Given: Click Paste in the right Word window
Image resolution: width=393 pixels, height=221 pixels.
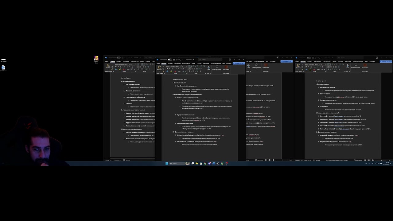Looking at the screenshot, I should (298, 66).
